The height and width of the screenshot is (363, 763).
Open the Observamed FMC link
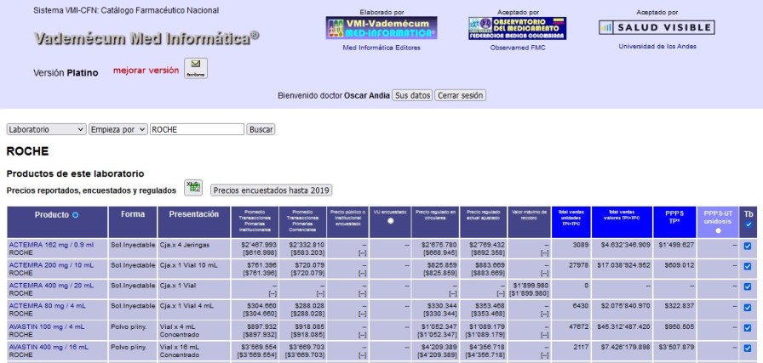tap(518, 48)
